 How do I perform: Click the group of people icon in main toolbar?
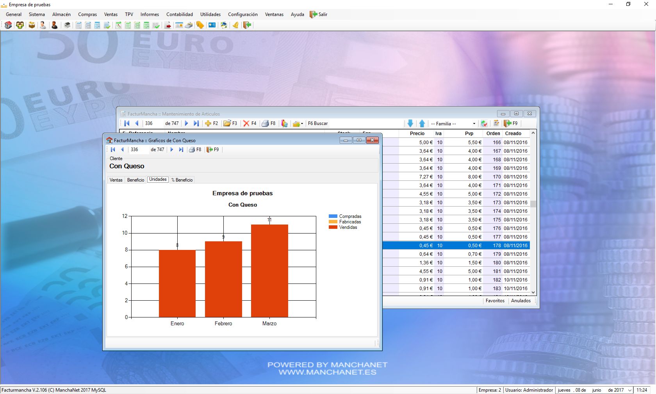(x=20, y=25)
